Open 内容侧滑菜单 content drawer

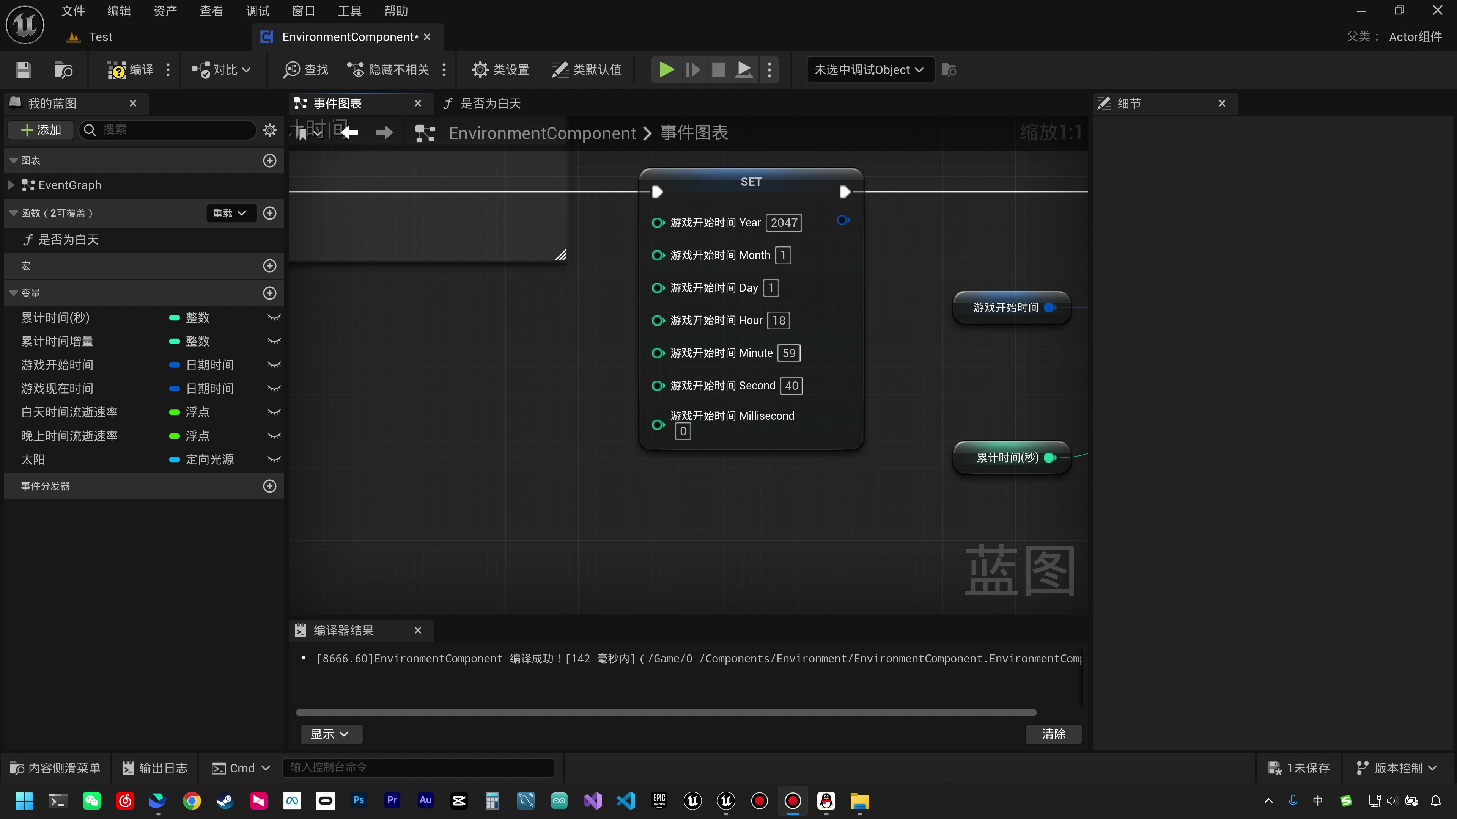pos(55,768)
